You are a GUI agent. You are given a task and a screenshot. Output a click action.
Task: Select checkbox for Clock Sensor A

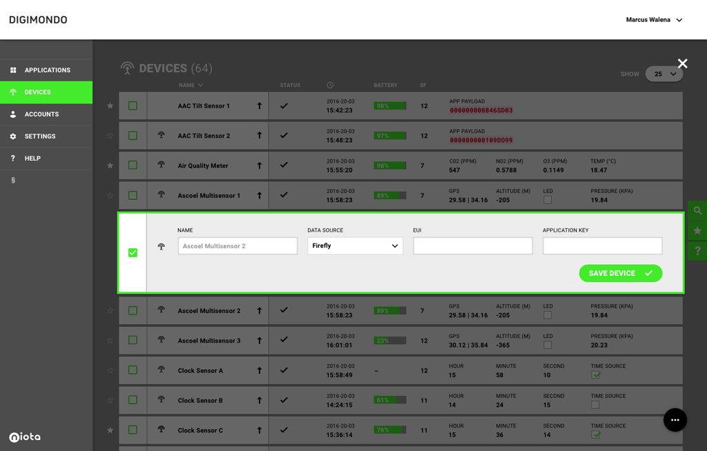point(133,370)
